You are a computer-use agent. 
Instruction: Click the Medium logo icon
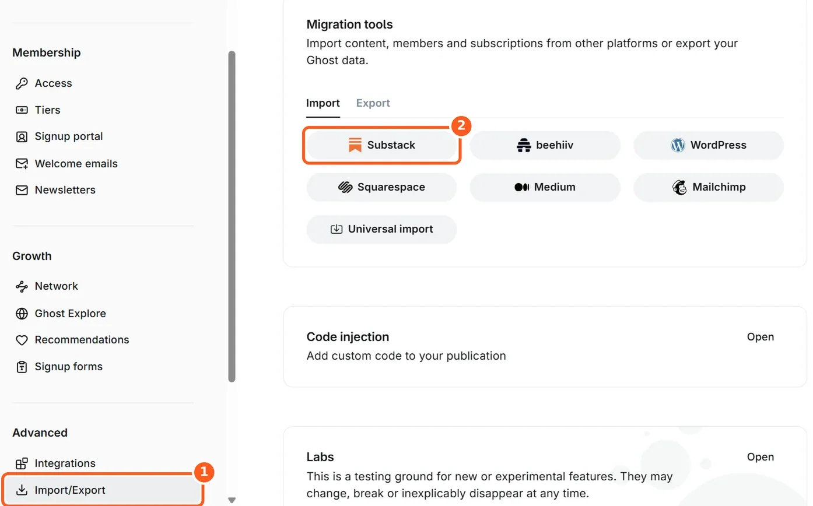click(x=522, y=187)
